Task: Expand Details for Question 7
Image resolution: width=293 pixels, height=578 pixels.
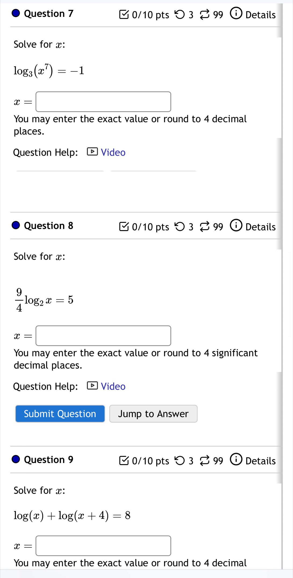Action: (260, 15)
